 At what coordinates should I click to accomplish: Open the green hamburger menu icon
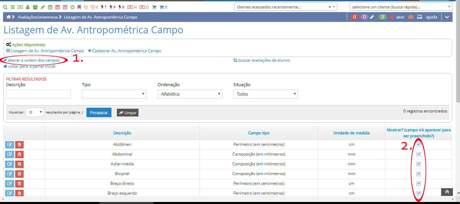12,7
